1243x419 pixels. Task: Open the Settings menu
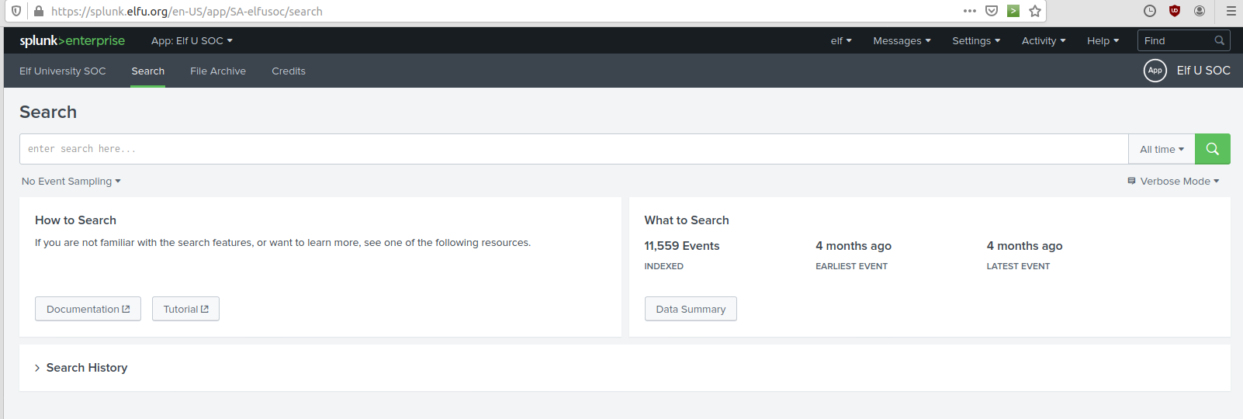[976, 40]
